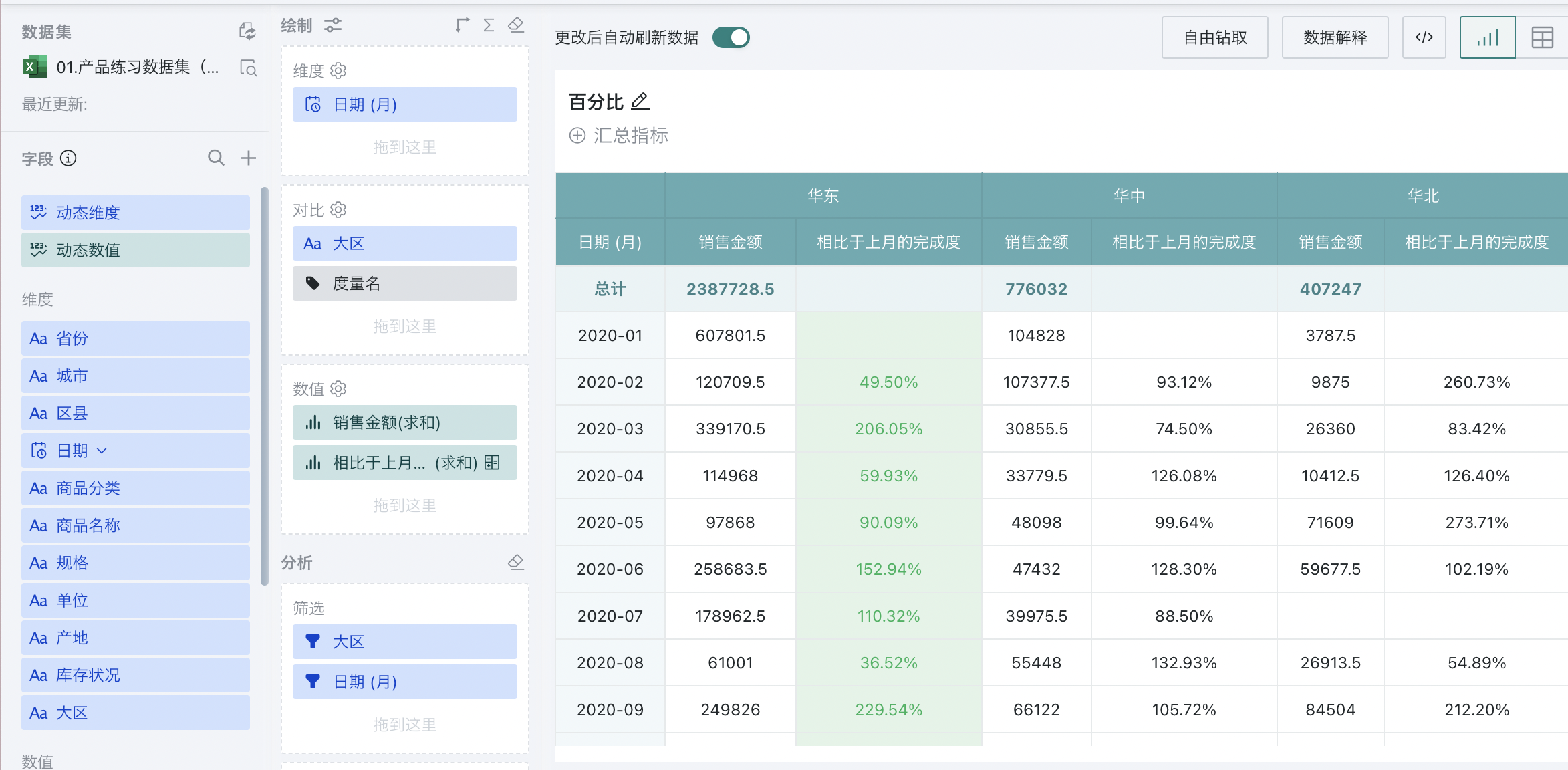Screen dimensions: 1568x770
Task: Expand the 日期 field chevron
Action: [102, 451]
